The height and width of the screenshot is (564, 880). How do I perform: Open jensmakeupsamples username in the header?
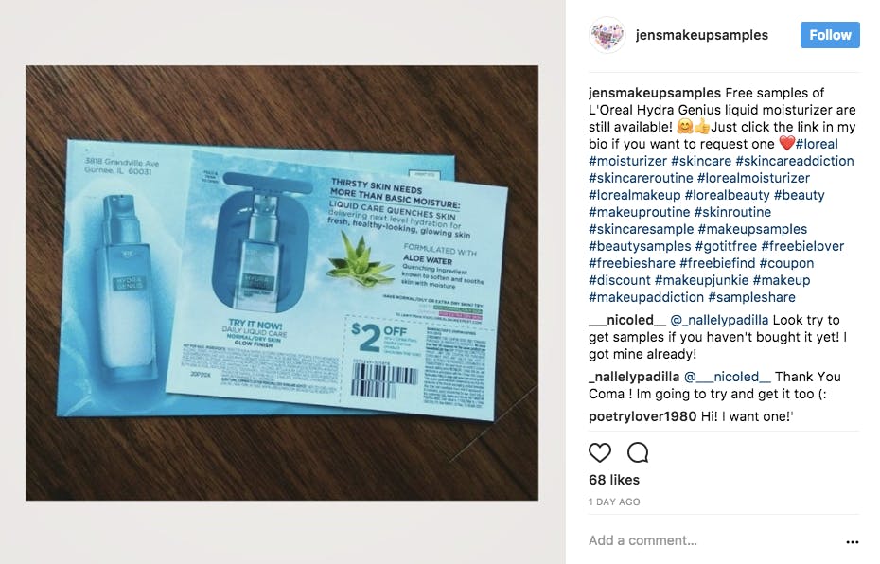701,35
